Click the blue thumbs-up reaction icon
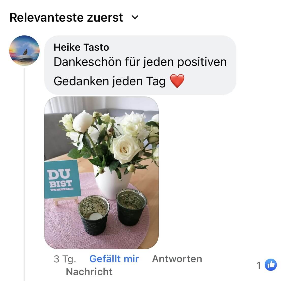The image size is (286, 281). tap(271, 265)
